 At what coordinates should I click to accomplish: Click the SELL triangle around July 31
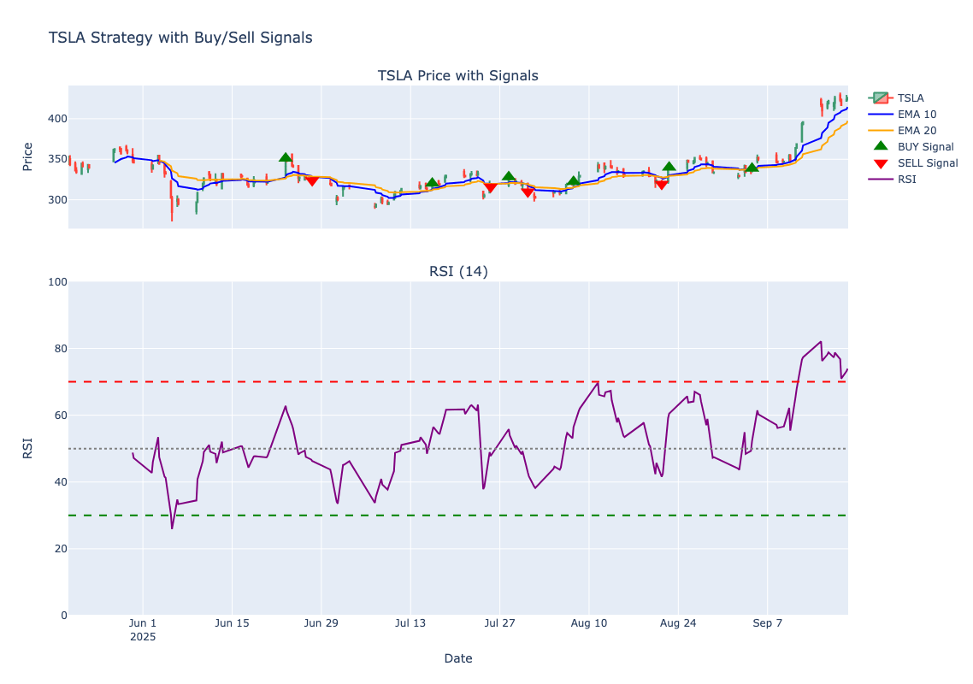pyautogui.click(x=528, y=192)
